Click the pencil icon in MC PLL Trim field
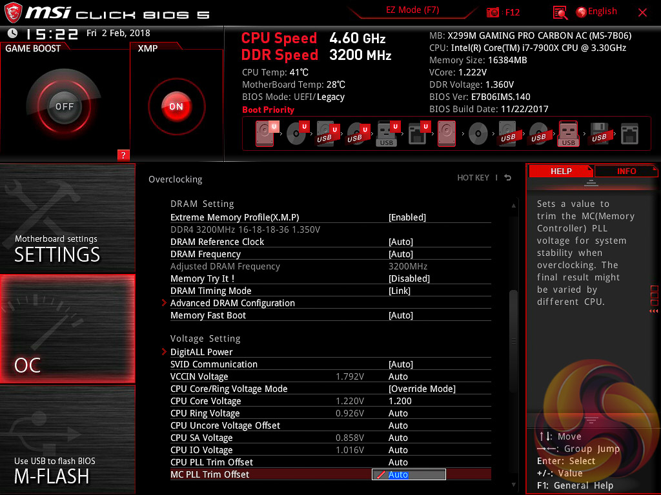The image size is (661, 495). coord(381,475)
